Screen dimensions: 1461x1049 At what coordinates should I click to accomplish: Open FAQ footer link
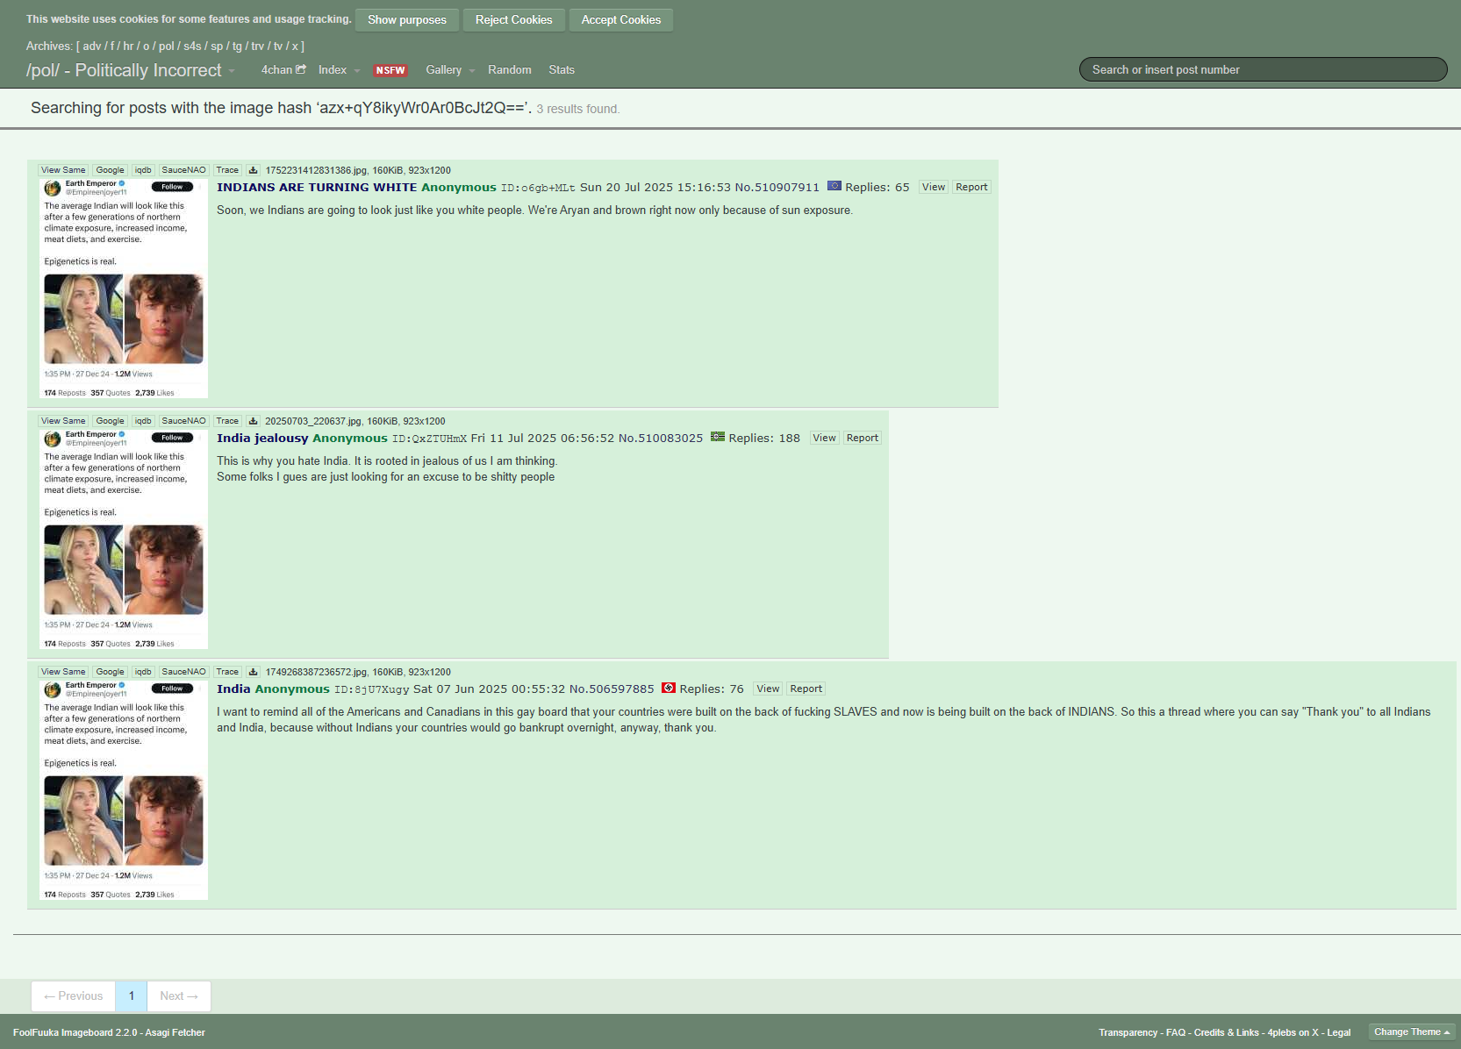1176,1032
